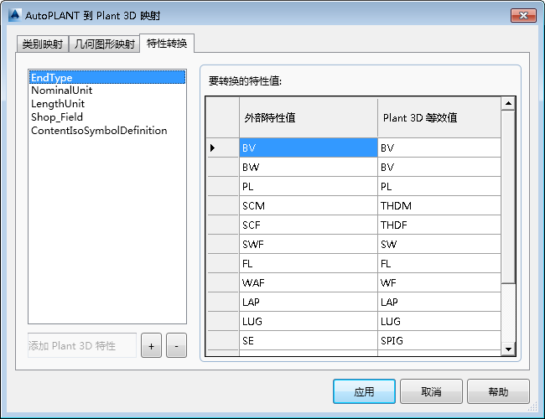The width and height of the screenshot is (545, 419).
Task: Click the plus button to add property
Action: point(151,345)
